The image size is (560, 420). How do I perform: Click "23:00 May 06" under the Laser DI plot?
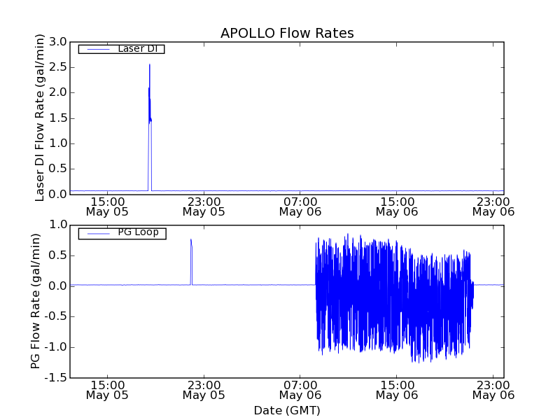(493, 206)
